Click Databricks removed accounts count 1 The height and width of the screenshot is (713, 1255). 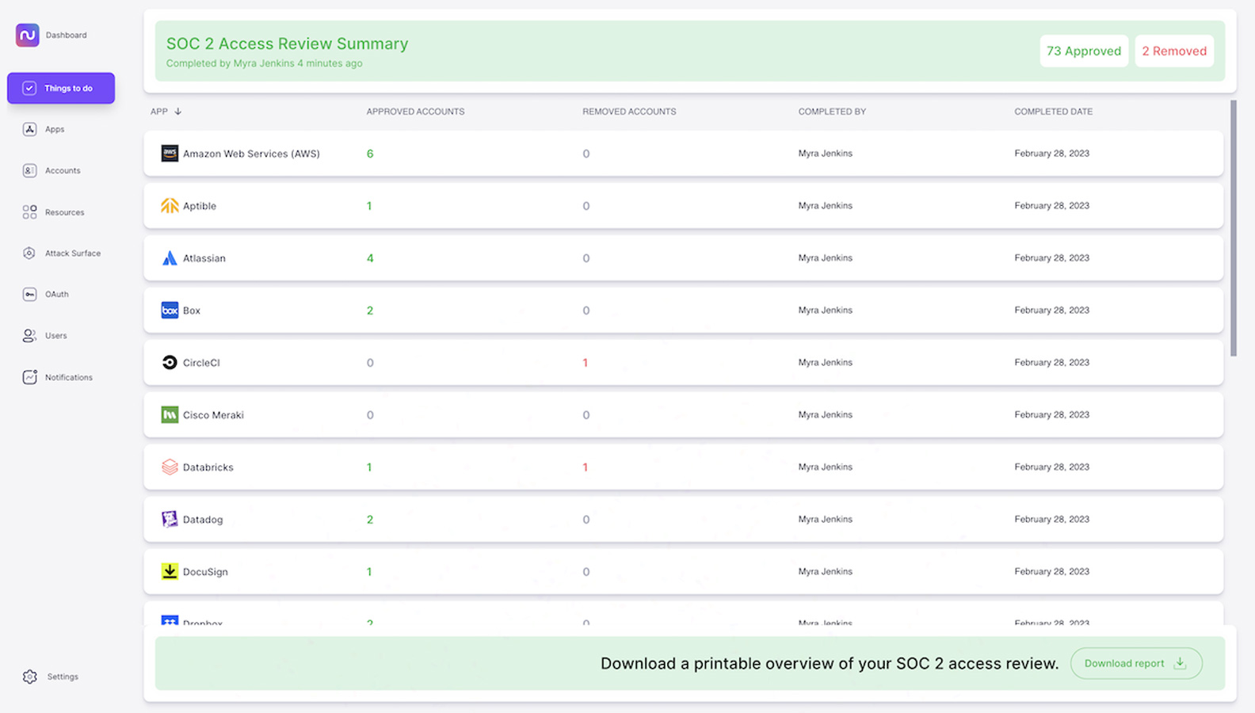[x=586, y=467]
